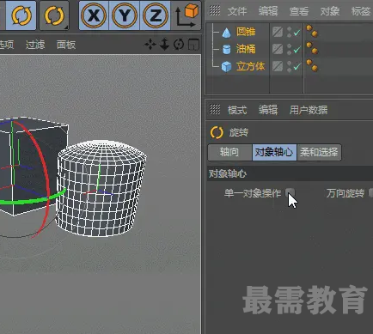The image size is (373, 334).
Task: Click the viewport move camera icon
Action: (x=150, y=45)
